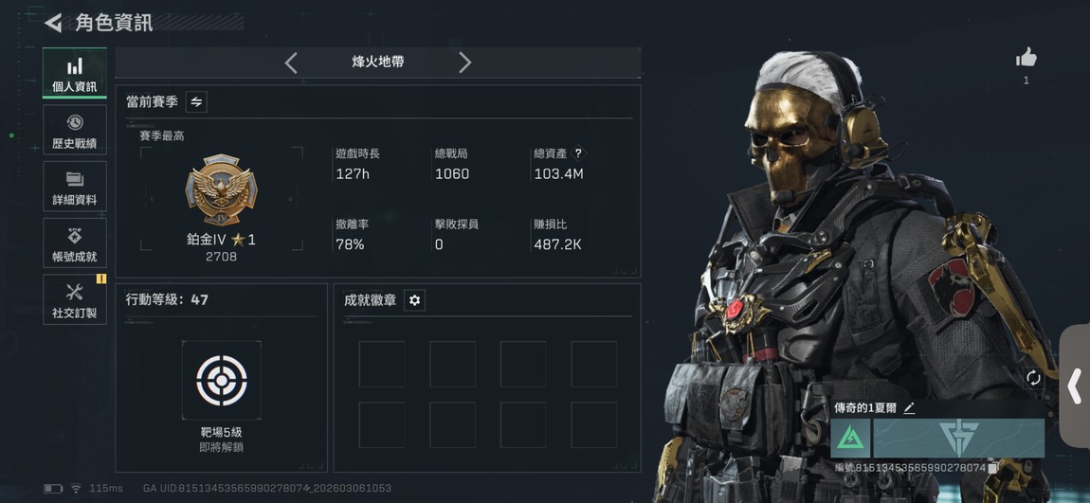Image resolution: width=1090 pixels, height=503 pixels.
Task: Copy the player ID number icon
Action: click(992, 468)
